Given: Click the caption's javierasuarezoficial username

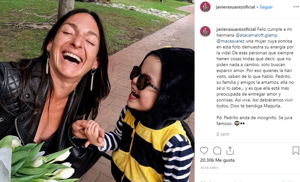Looking at the screenshot, I should click(x=236, y=29).
